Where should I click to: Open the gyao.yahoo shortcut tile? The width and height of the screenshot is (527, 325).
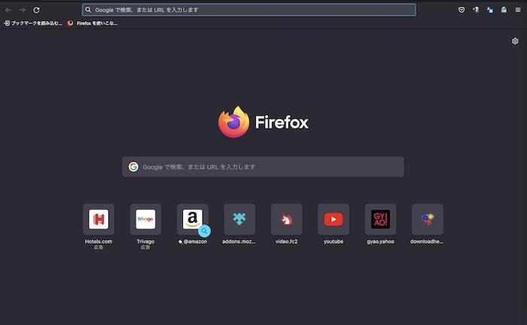pos(380,219)
